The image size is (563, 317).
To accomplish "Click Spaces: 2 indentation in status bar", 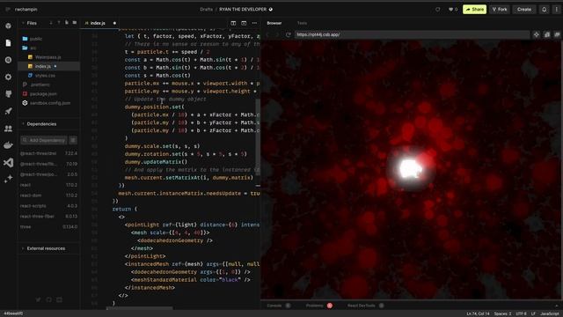I will coord(502,313).
